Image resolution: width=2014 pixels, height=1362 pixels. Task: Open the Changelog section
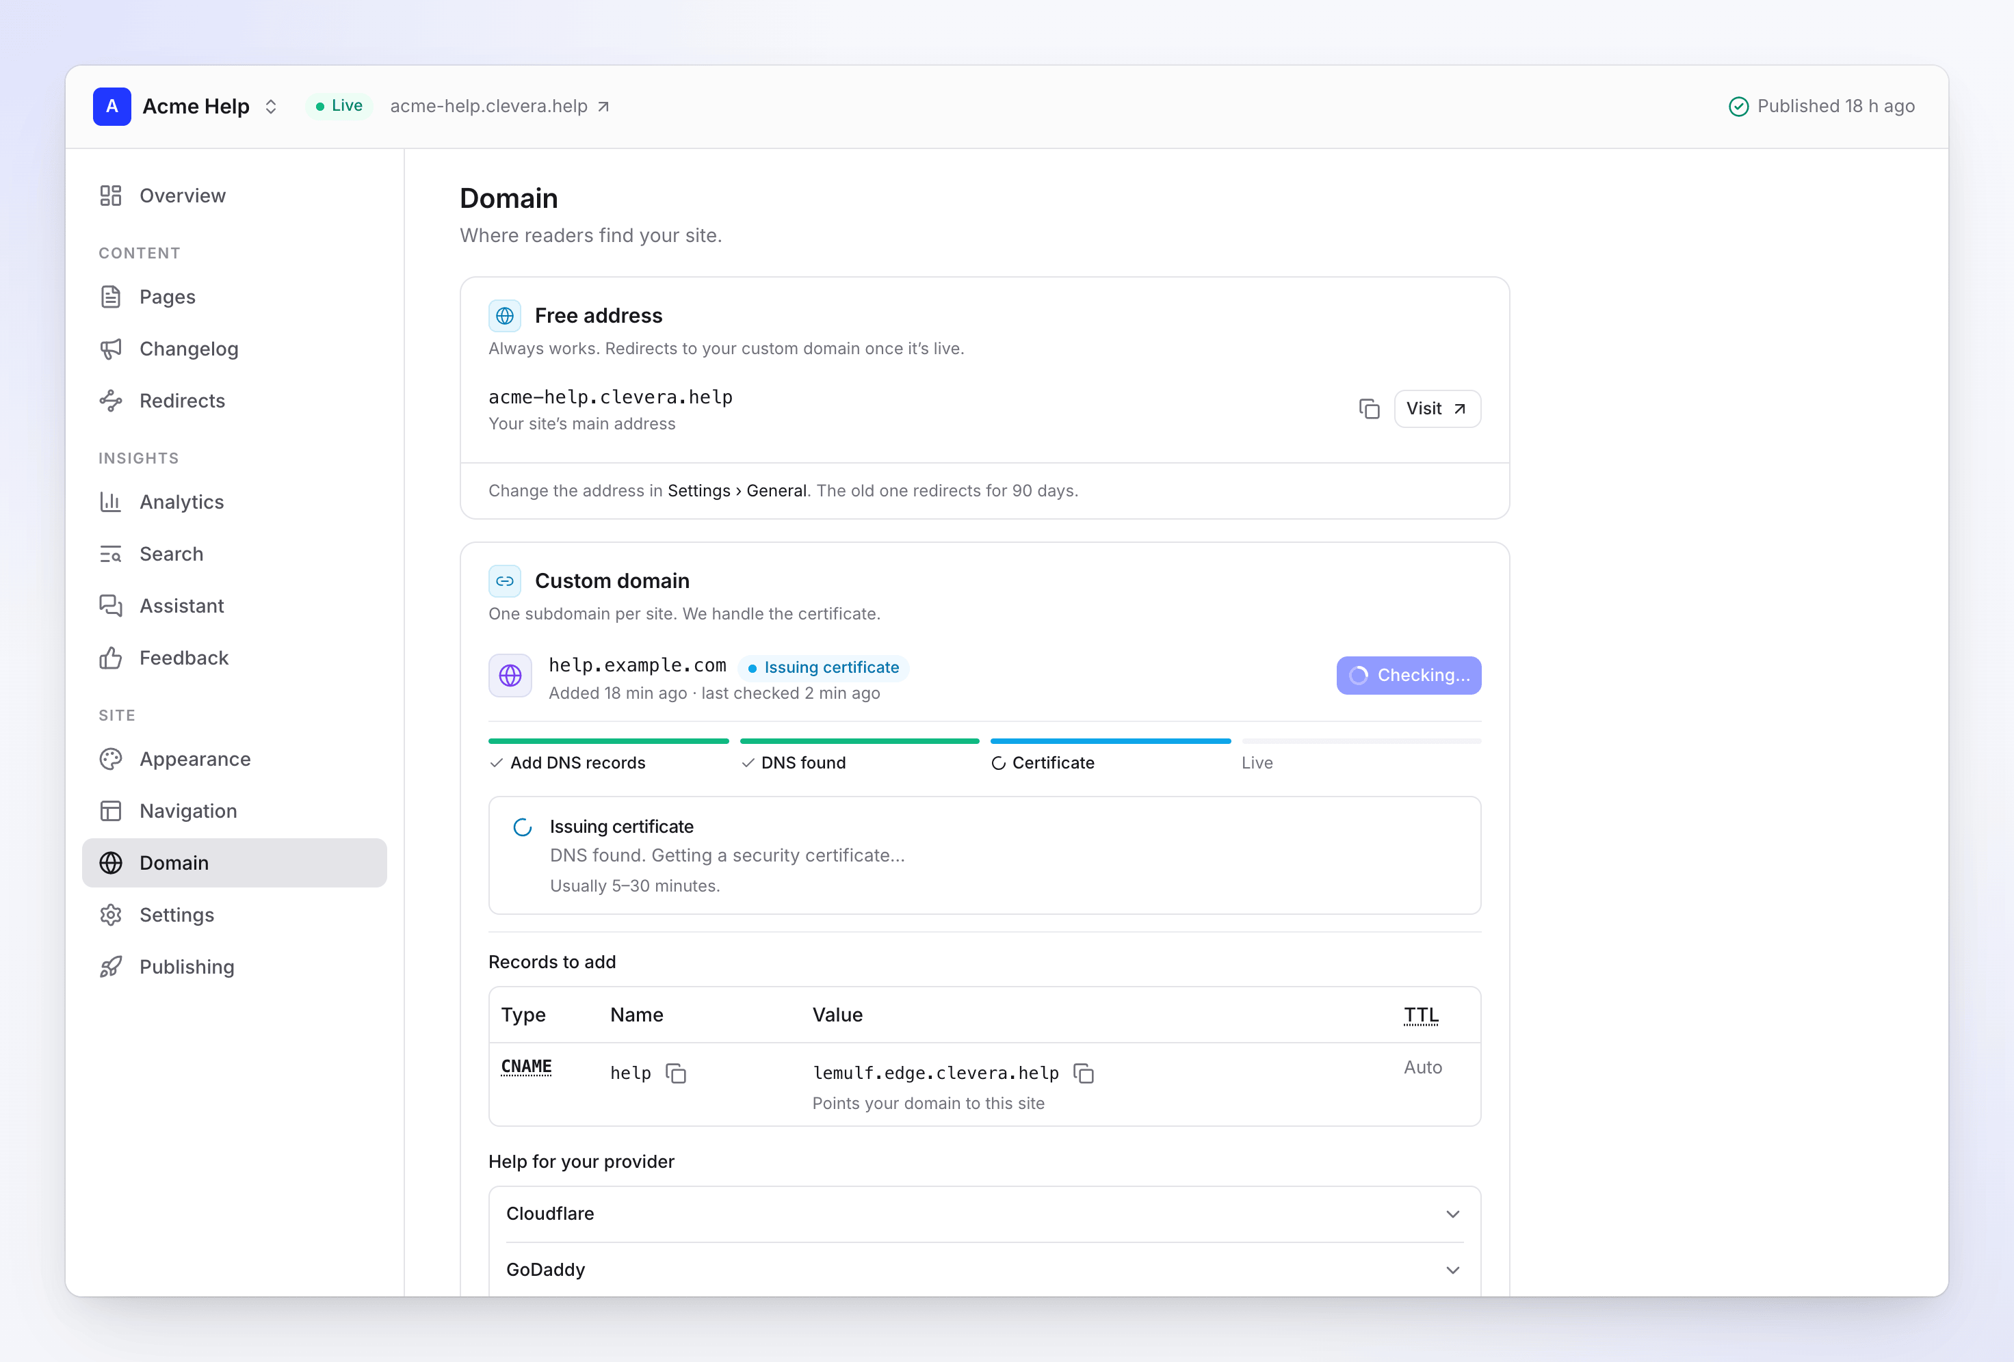click(x=235, y=349)
